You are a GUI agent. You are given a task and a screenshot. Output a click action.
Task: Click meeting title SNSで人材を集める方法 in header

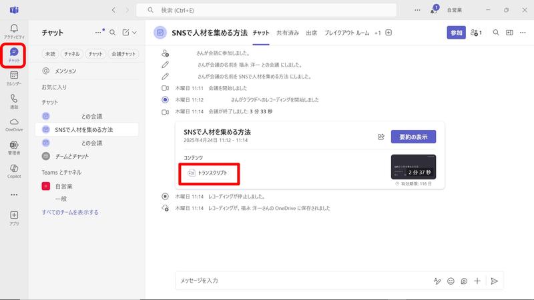(210, 33)
